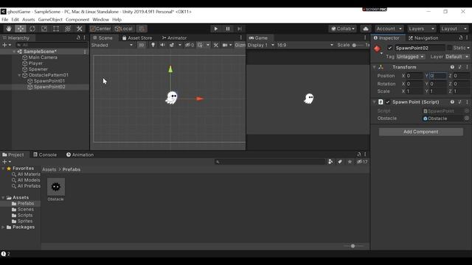Click the Add Component button
The height and width of the screenshot is (265, 472).
coord(421,132)
